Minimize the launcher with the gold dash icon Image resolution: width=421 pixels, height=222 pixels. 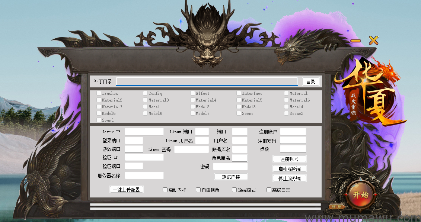click(x=355, y=41)
